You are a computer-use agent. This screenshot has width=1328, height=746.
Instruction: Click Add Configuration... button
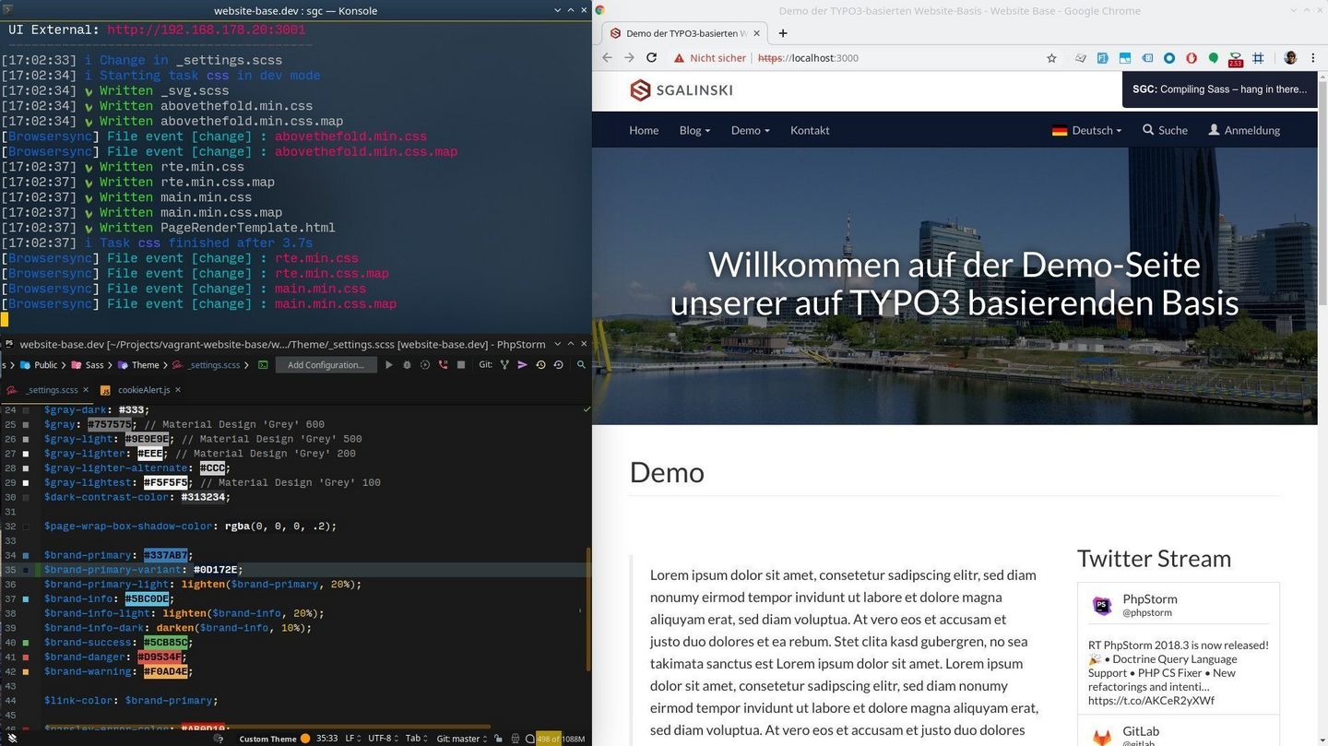point(326,364)
